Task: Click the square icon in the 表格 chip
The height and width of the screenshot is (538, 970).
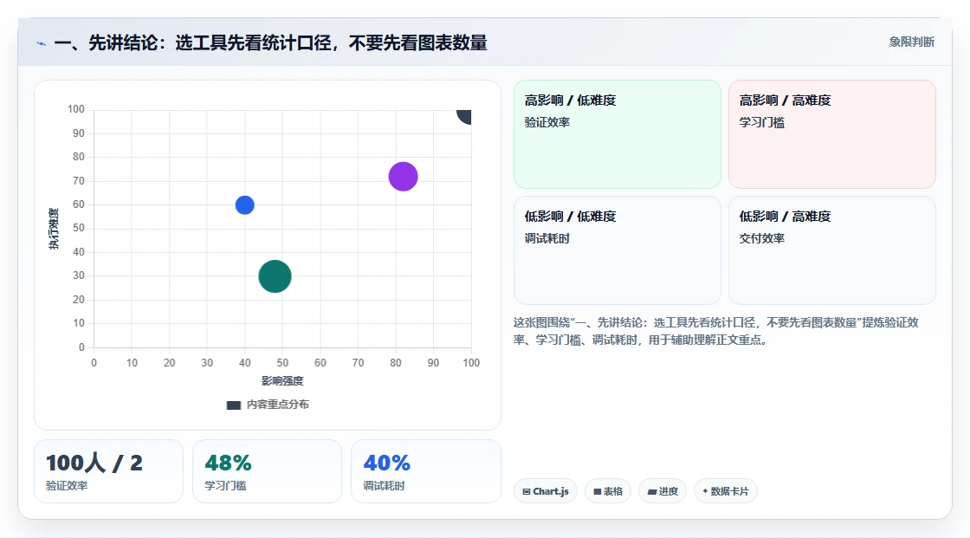Action: pos(598,491)
